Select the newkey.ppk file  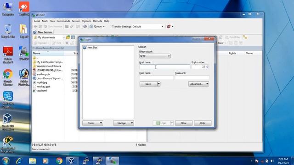[41, 87]
